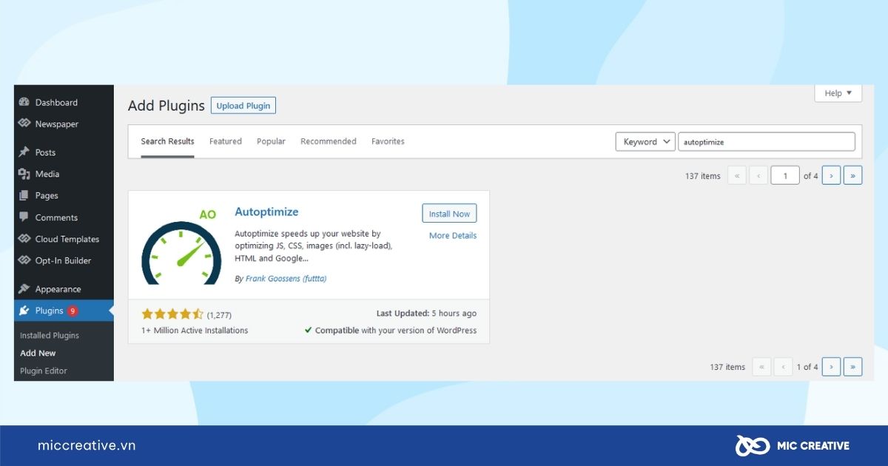Viewport: 888px width, 466px height.
Task: Go to next page in bottom pagination
Action: tap(831, 367)
